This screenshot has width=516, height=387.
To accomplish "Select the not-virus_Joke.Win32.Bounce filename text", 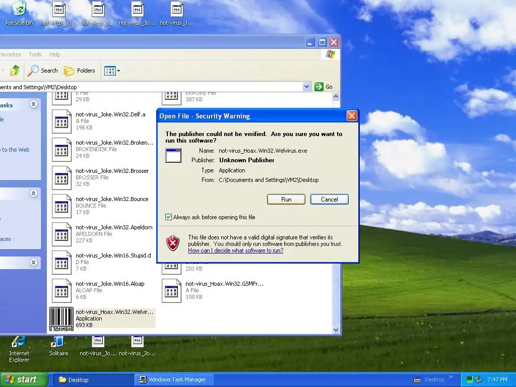I will pos(112,199).
